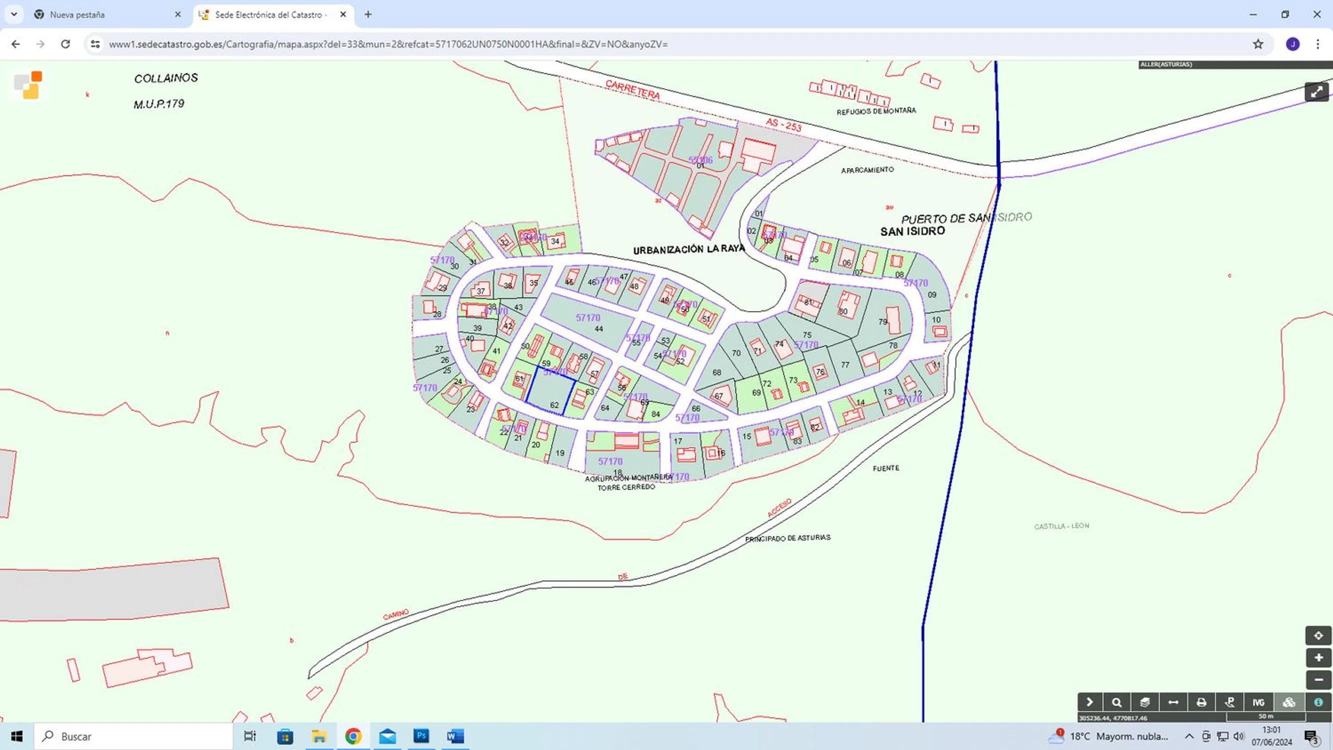Toggle the blue information icon
The width and height of the screenshot is (1333, 750).
pos(1318,702)
